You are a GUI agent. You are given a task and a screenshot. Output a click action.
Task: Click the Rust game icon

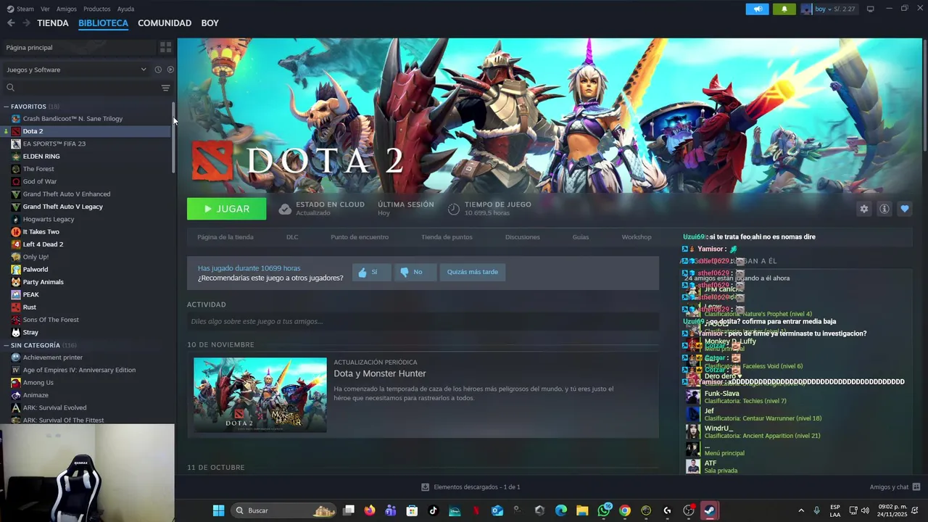(x=16, y=307)
